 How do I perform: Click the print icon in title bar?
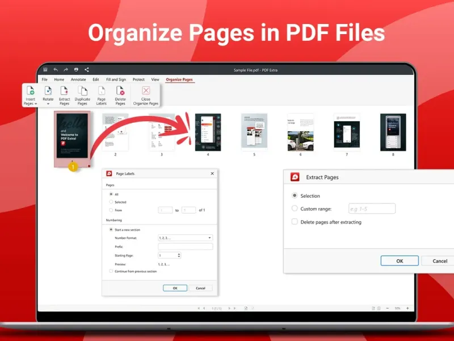pyautogui.click(x=76, y=69)
